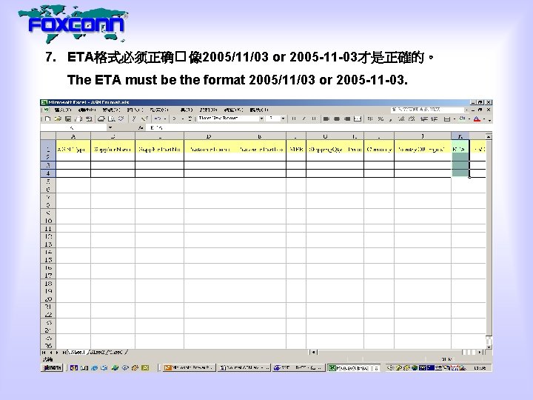Click the Percent style icon

[x=381, y=119]
